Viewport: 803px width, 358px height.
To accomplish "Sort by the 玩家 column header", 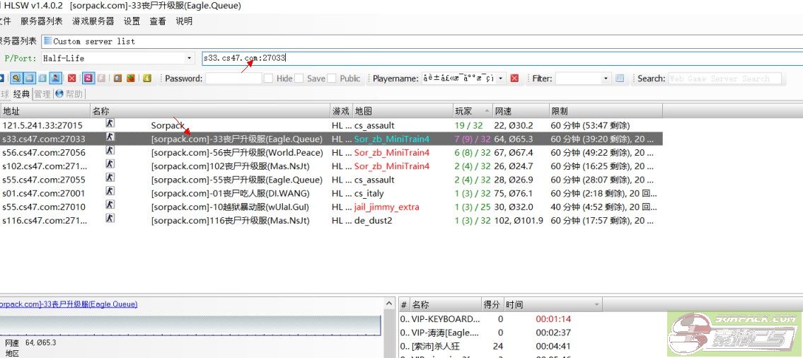I will (472, 110).
